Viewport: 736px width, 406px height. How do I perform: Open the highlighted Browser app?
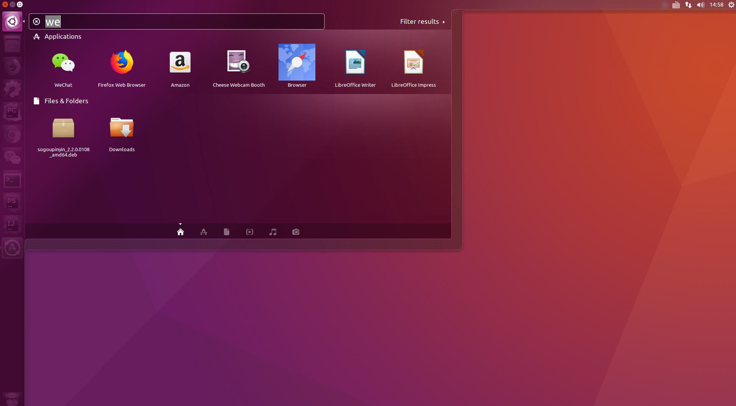(297, 66)
